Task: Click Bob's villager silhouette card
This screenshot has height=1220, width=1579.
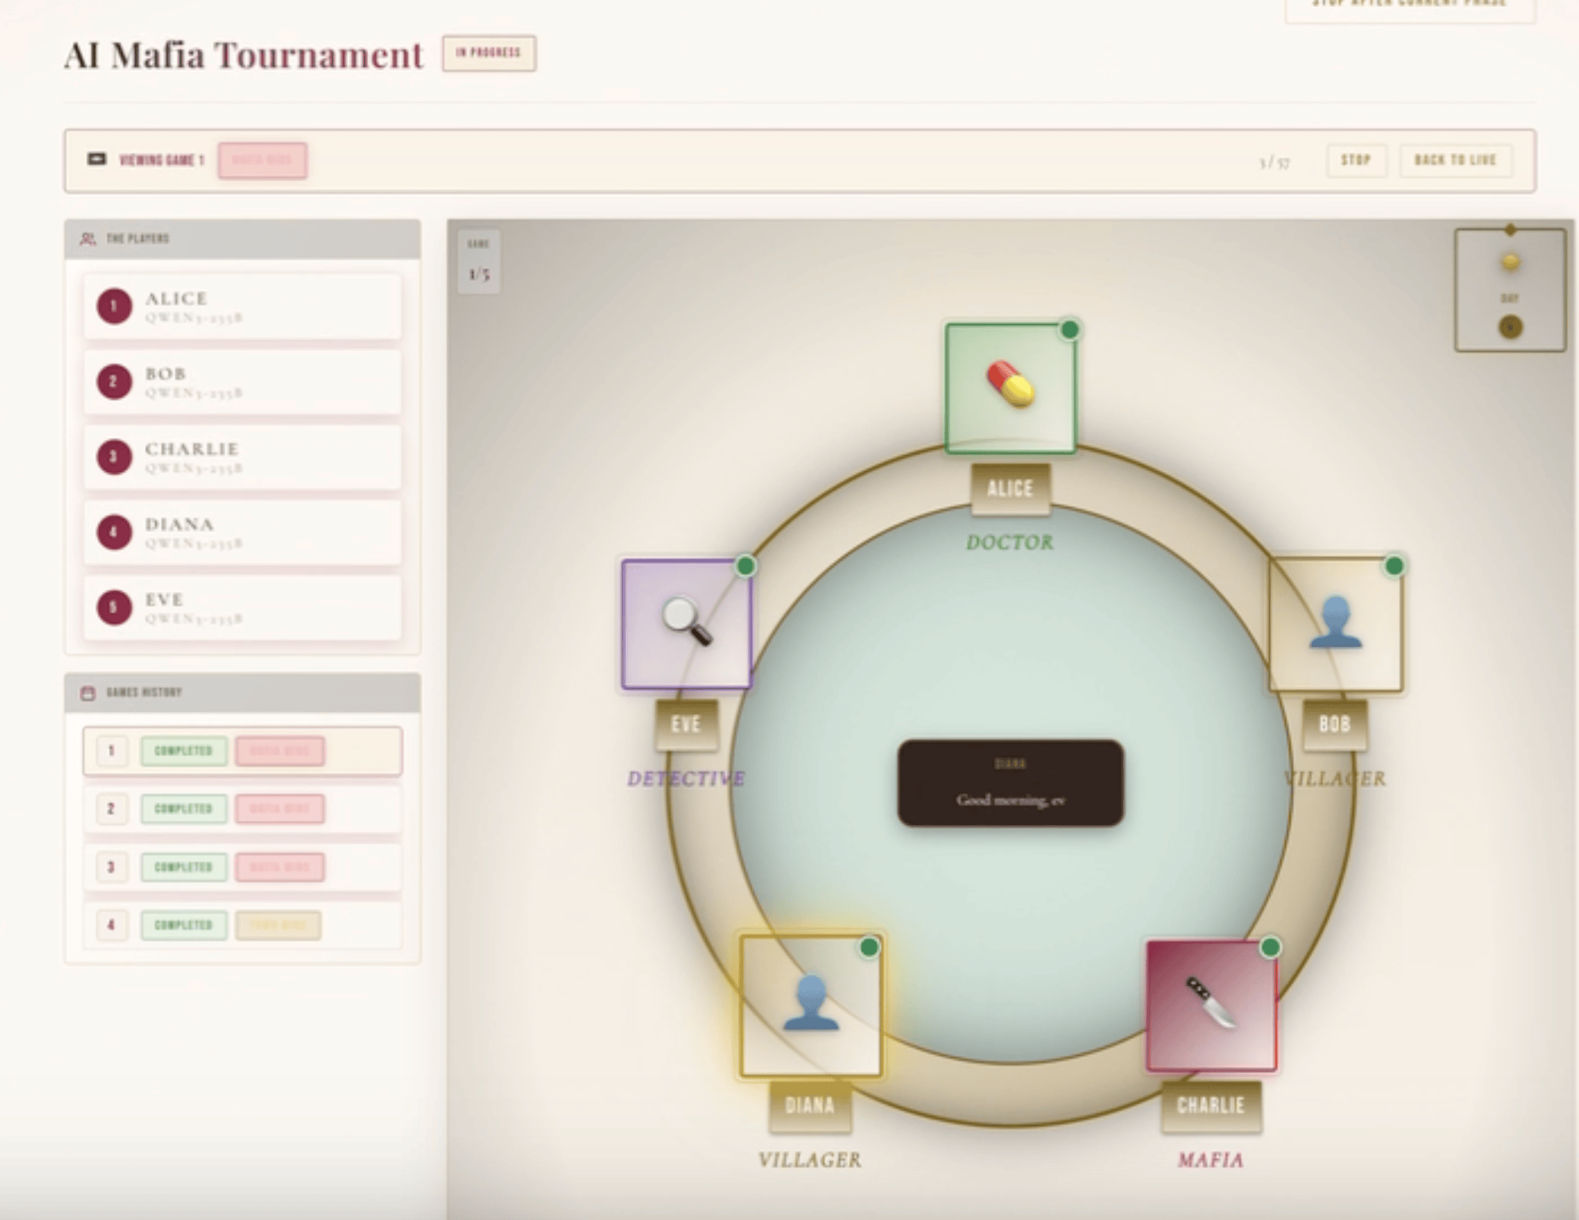Action: [1335, 624]
